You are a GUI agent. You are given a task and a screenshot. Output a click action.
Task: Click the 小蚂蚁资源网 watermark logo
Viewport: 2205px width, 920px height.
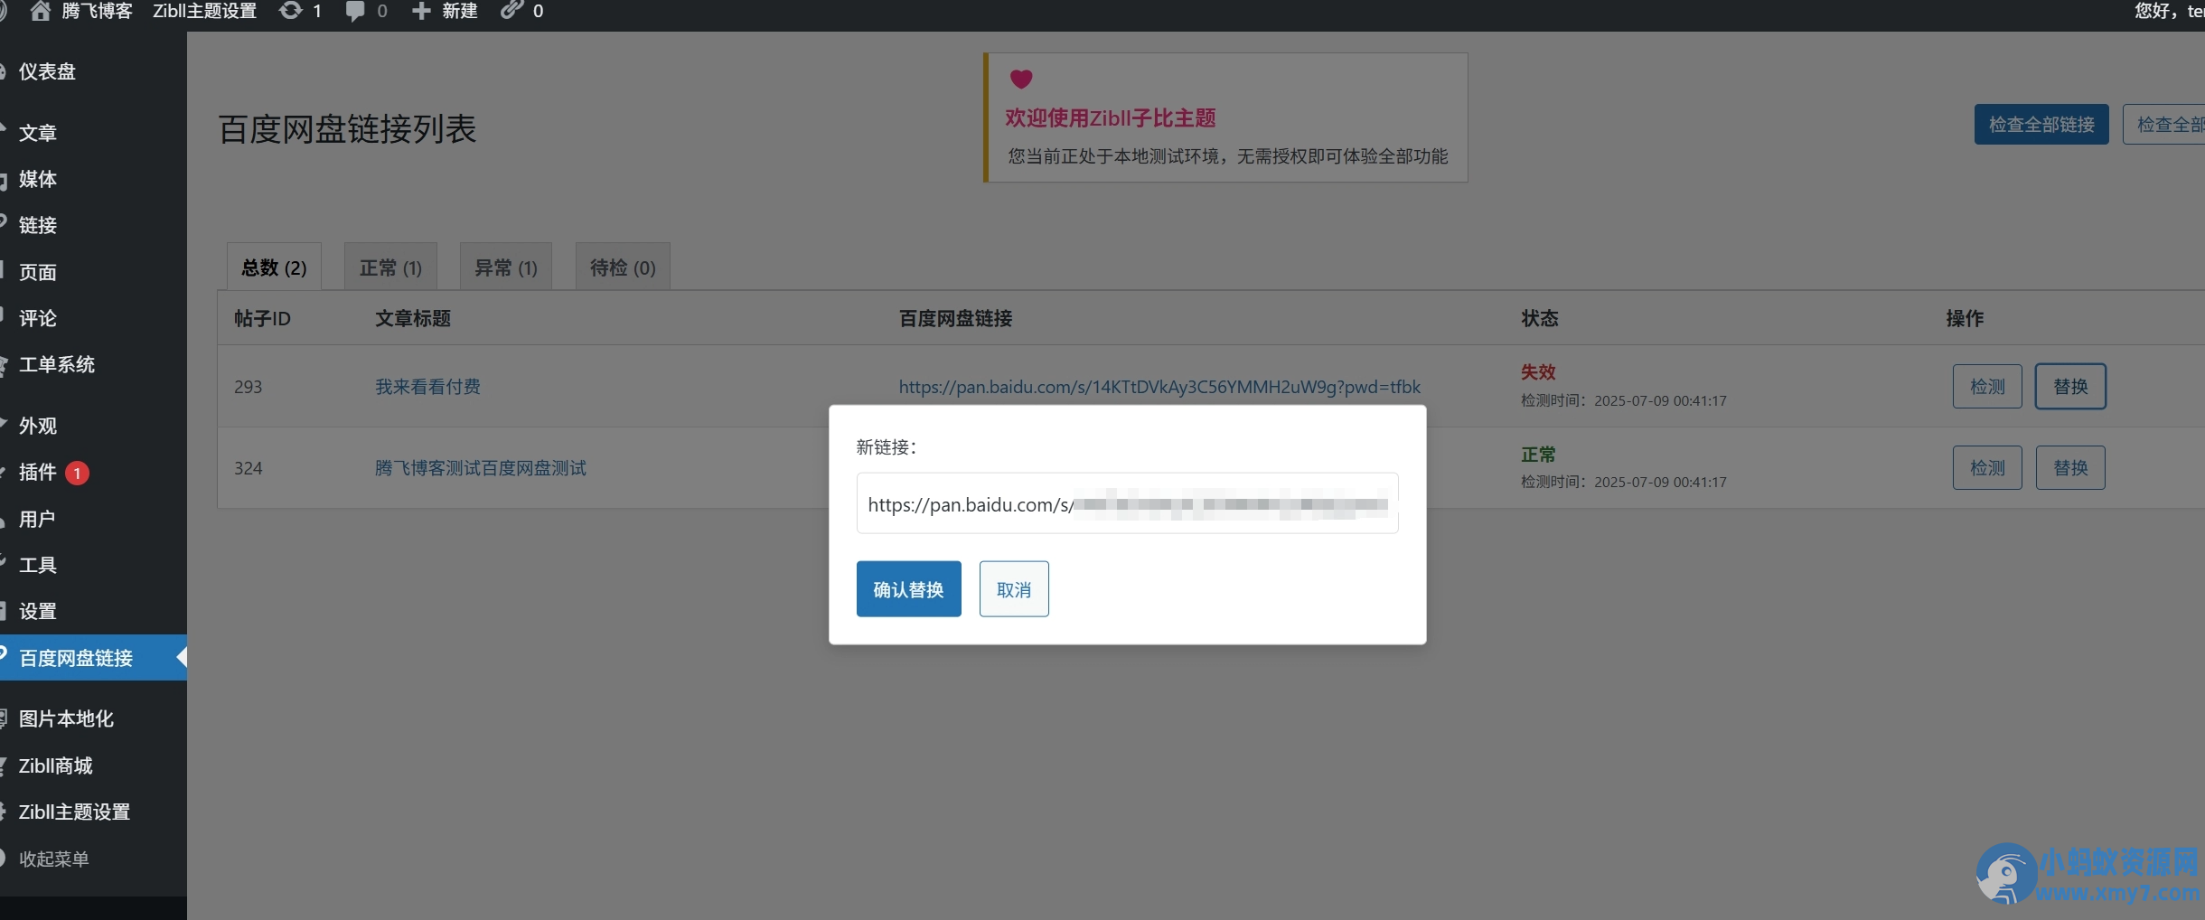click(2088, 874)
